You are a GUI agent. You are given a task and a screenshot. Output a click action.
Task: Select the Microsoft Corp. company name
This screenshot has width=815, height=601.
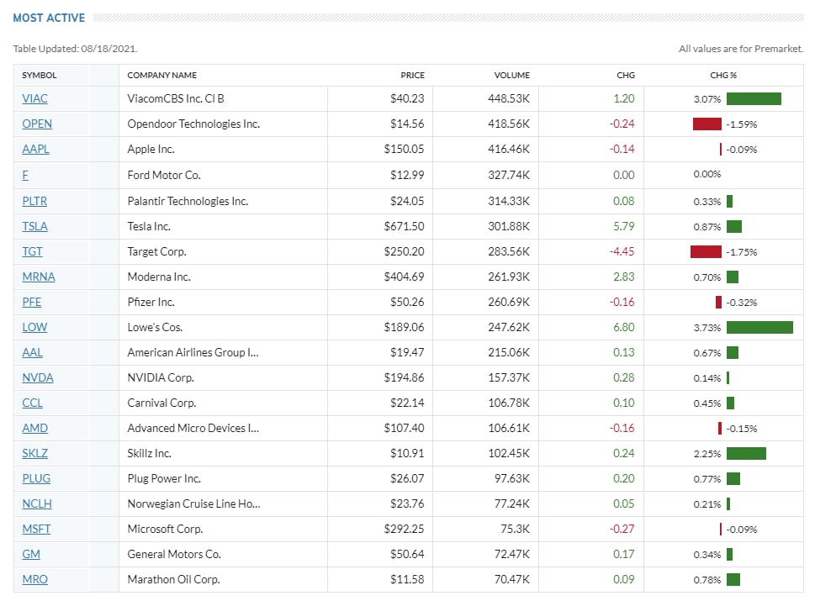pos(166,529)
